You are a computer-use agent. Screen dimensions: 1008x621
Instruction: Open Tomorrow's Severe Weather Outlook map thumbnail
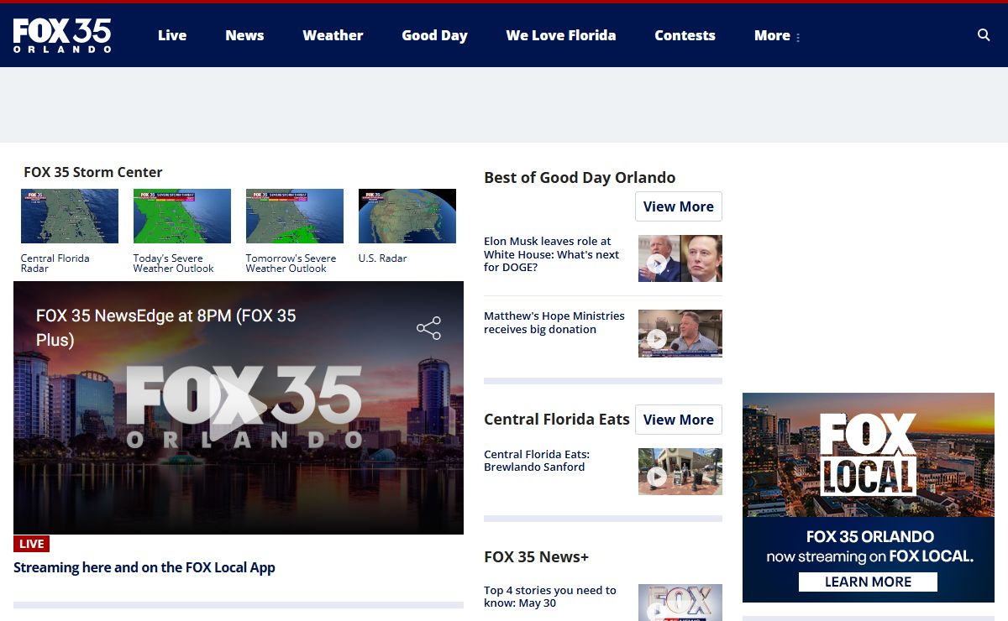pyautogui.click(x=295, y=217)
